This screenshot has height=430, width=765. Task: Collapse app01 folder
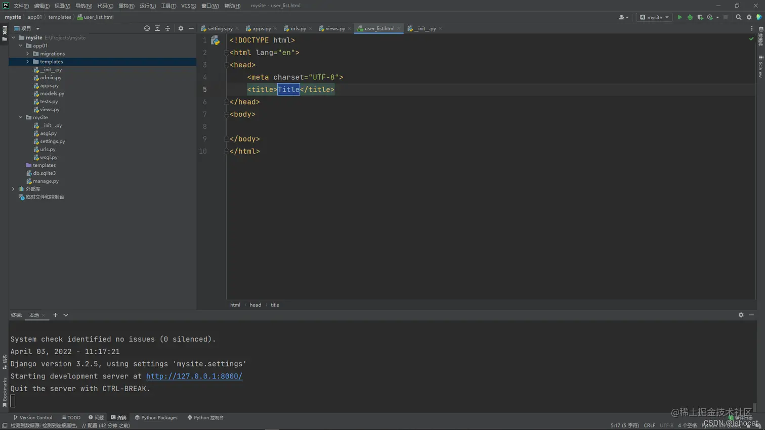(21, 45)
